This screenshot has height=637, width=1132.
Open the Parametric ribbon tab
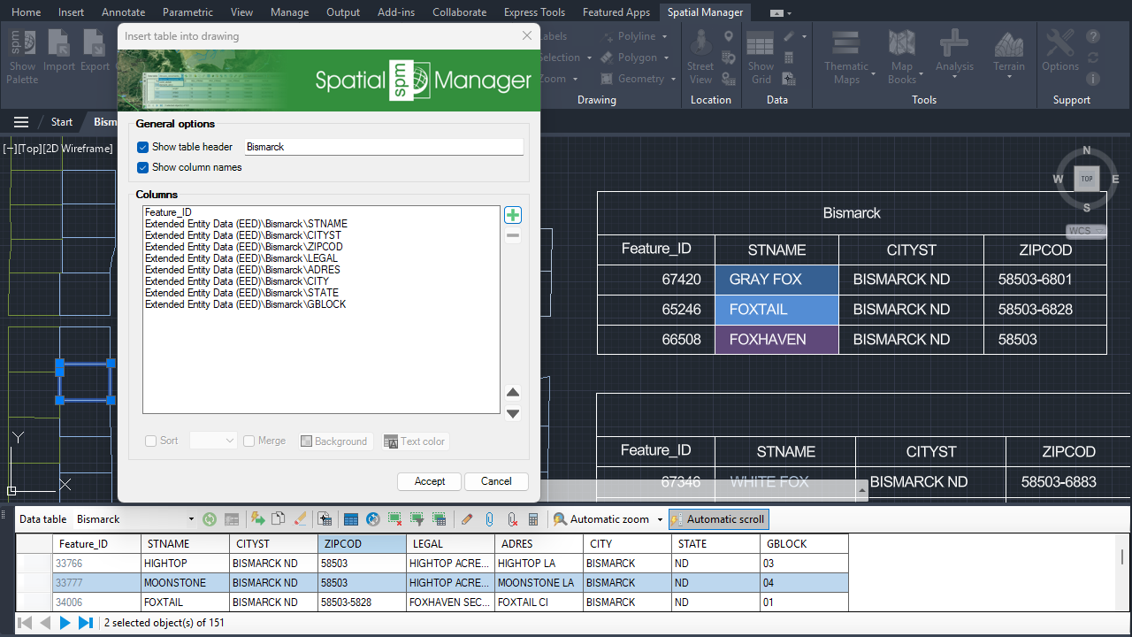tap(187, 12)
